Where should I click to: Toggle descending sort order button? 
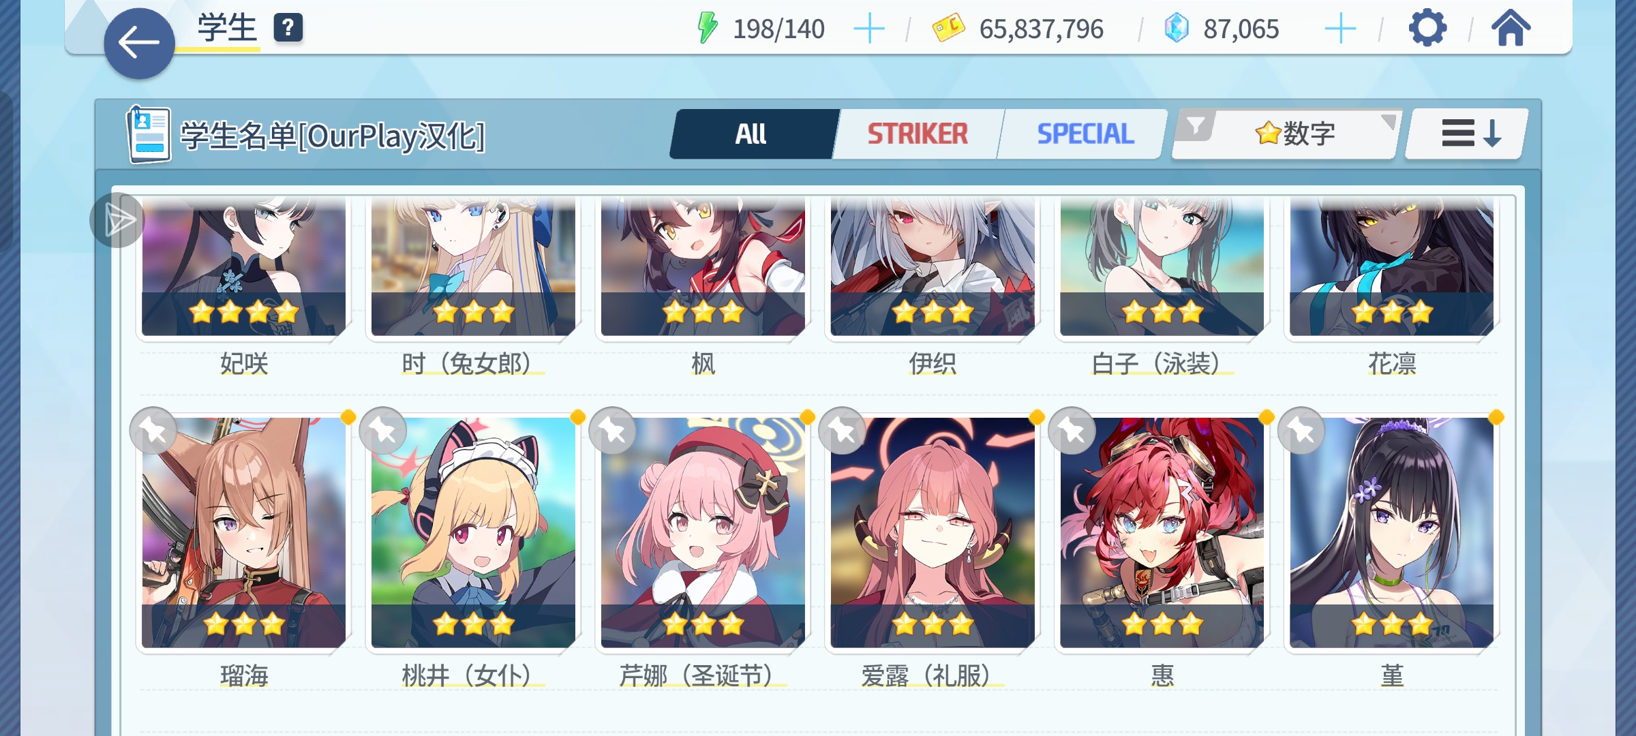1467,134
